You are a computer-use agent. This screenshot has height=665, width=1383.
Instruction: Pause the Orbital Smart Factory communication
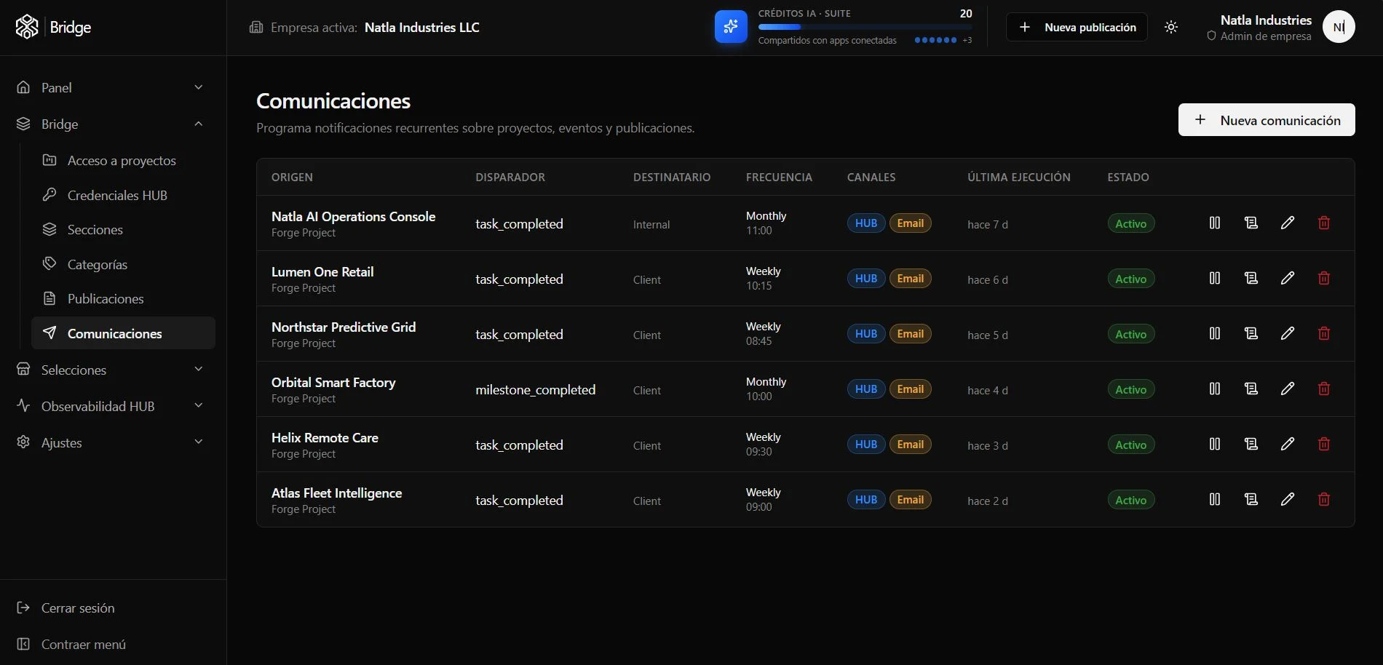tap(1215, 389)
